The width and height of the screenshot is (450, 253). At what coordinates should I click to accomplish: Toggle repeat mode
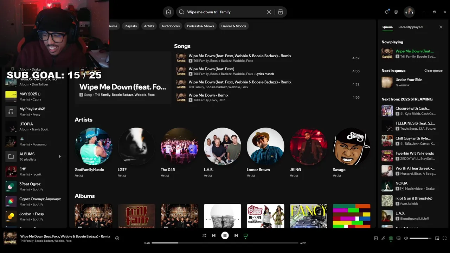point(246,235)
